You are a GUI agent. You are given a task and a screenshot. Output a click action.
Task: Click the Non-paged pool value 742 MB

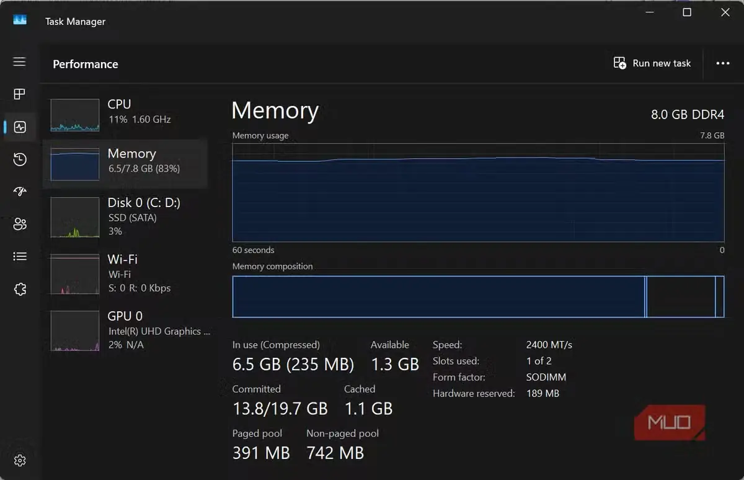335,453
